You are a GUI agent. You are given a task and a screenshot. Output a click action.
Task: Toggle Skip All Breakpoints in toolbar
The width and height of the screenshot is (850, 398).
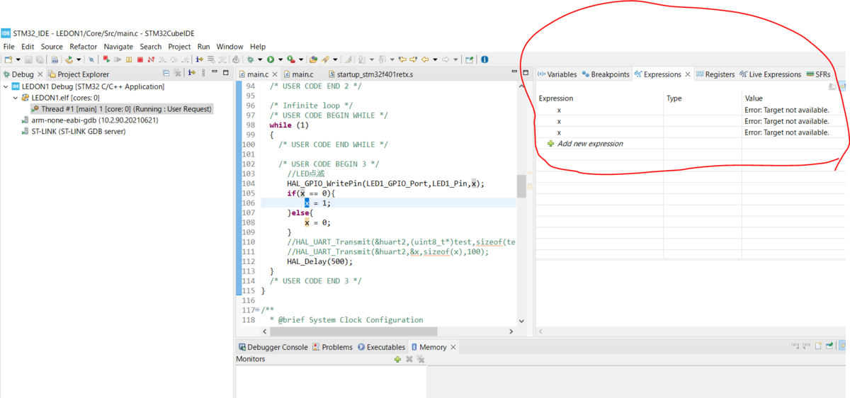coord(91,60)
